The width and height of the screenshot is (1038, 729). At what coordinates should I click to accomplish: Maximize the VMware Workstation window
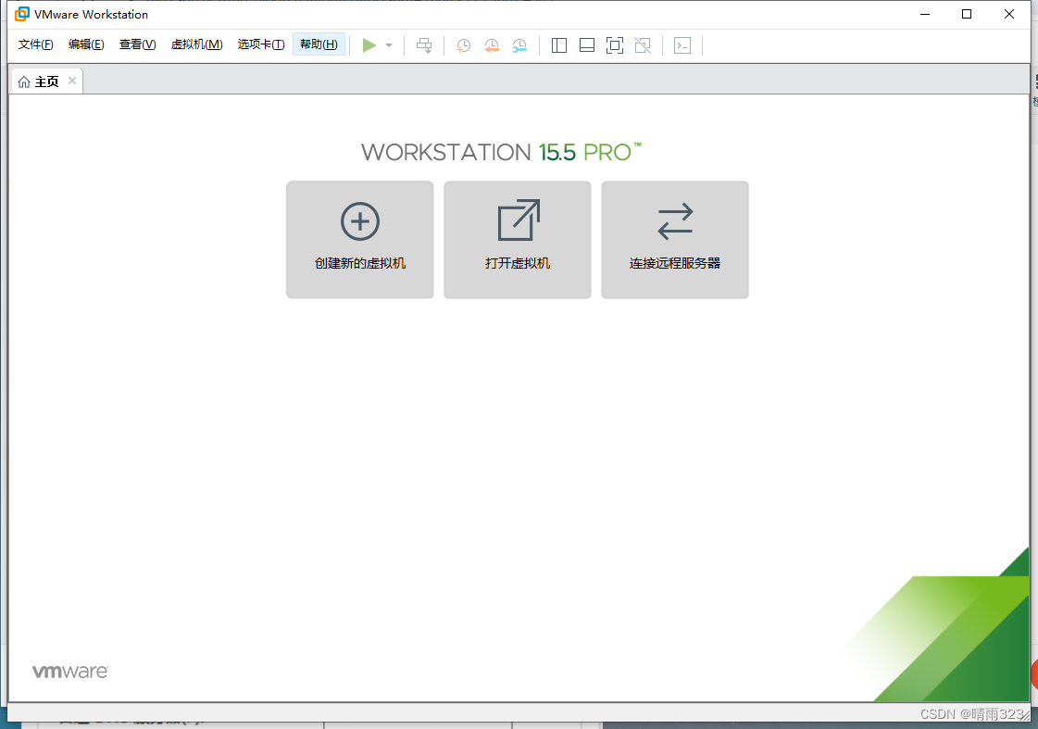coord(967,14)
